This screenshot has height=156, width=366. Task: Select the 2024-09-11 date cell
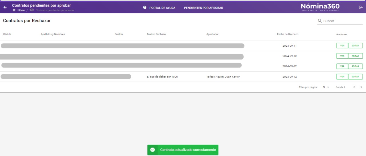point(290,46)
